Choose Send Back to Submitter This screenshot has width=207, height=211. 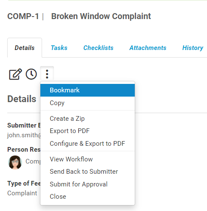coord(88,172)
